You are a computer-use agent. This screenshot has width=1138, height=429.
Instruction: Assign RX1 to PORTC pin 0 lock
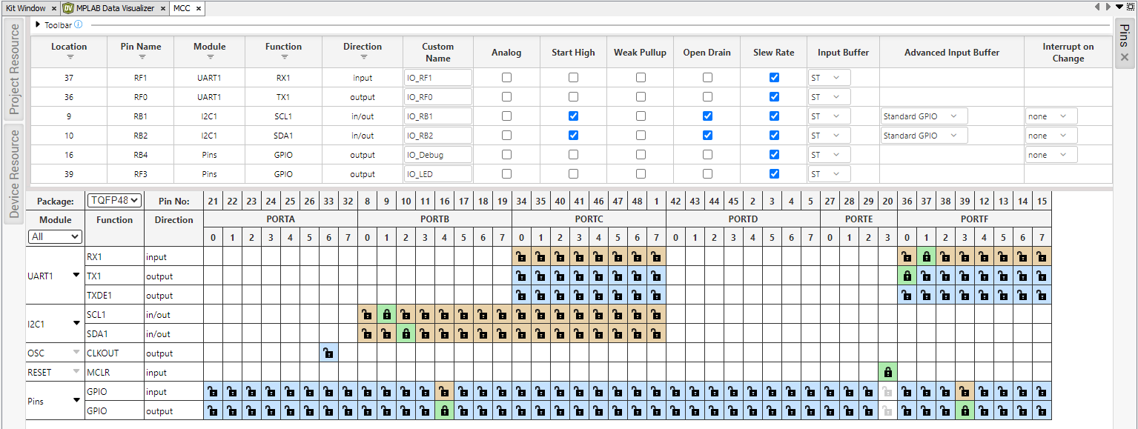(521, 257)
